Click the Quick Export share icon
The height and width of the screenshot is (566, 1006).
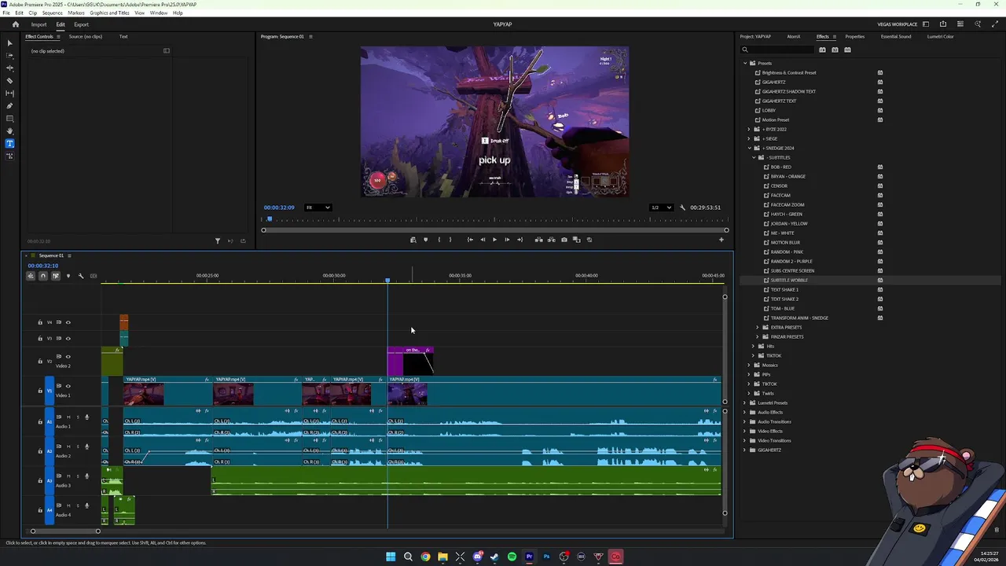pyautogui.click(x=942, y=24)
